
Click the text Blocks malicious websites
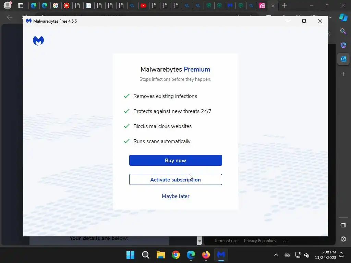(162, 126)
